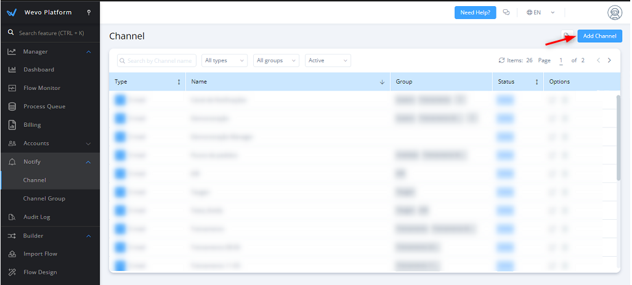Open the All groups dropdown
This screenshot has width=632, height=285.
point(277,60)
